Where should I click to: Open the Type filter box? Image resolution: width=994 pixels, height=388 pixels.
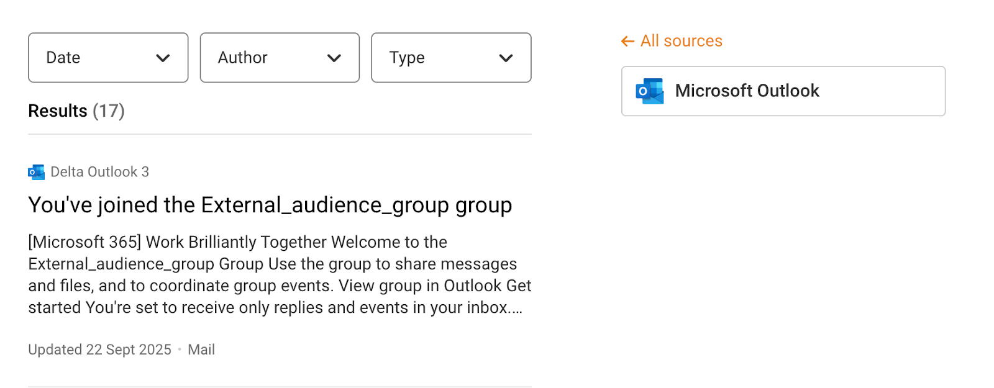435,58
